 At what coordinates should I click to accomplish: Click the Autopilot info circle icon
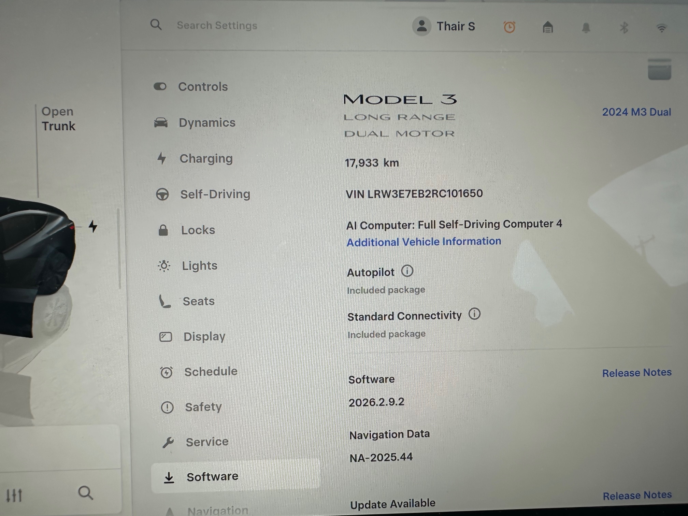click(x=407, y=271)
